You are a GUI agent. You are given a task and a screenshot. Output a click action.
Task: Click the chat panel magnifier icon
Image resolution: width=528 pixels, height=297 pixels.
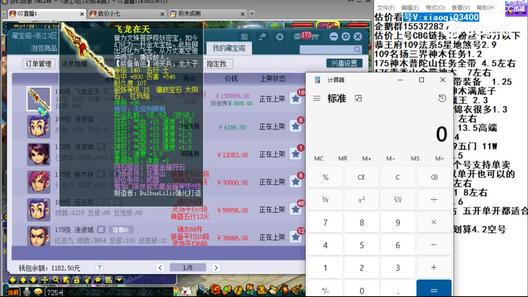coord(55,280)
